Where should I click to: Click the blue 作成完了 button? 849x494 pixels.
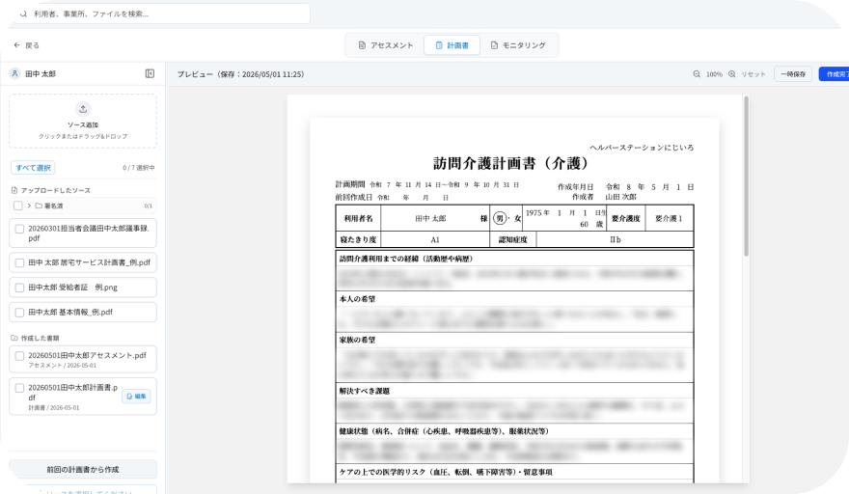click(834, 74)
